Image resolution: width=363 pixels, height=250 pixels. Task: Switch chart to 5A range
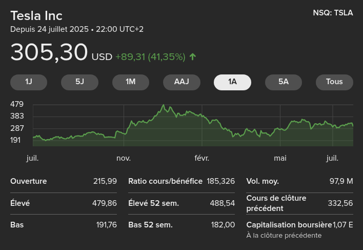tap(284, 82)
